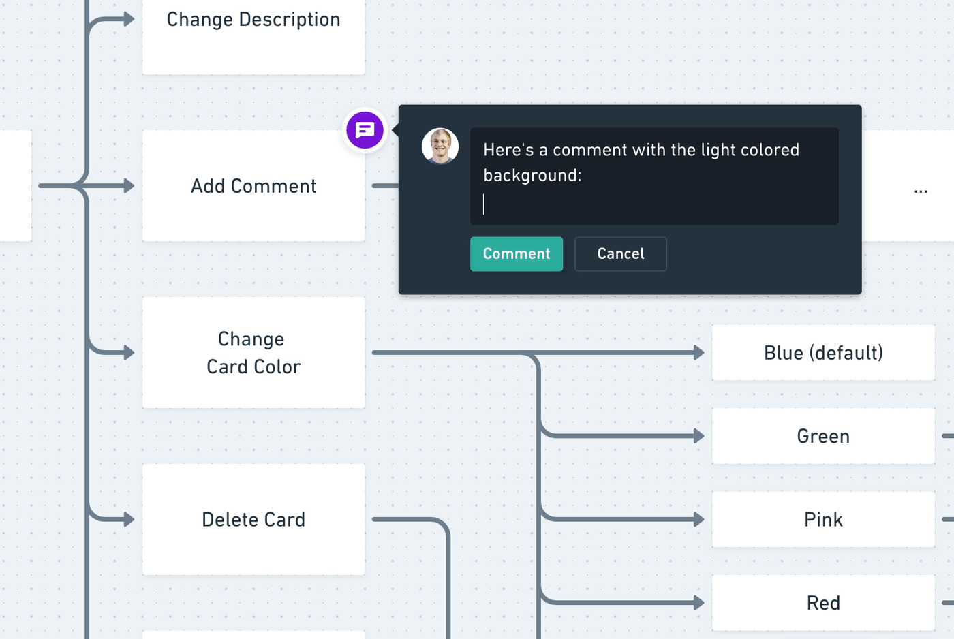Select the Change Card Color node
The height and width of the screenshot is (639, 954).
pyautogui.click(x=253, y=352)
